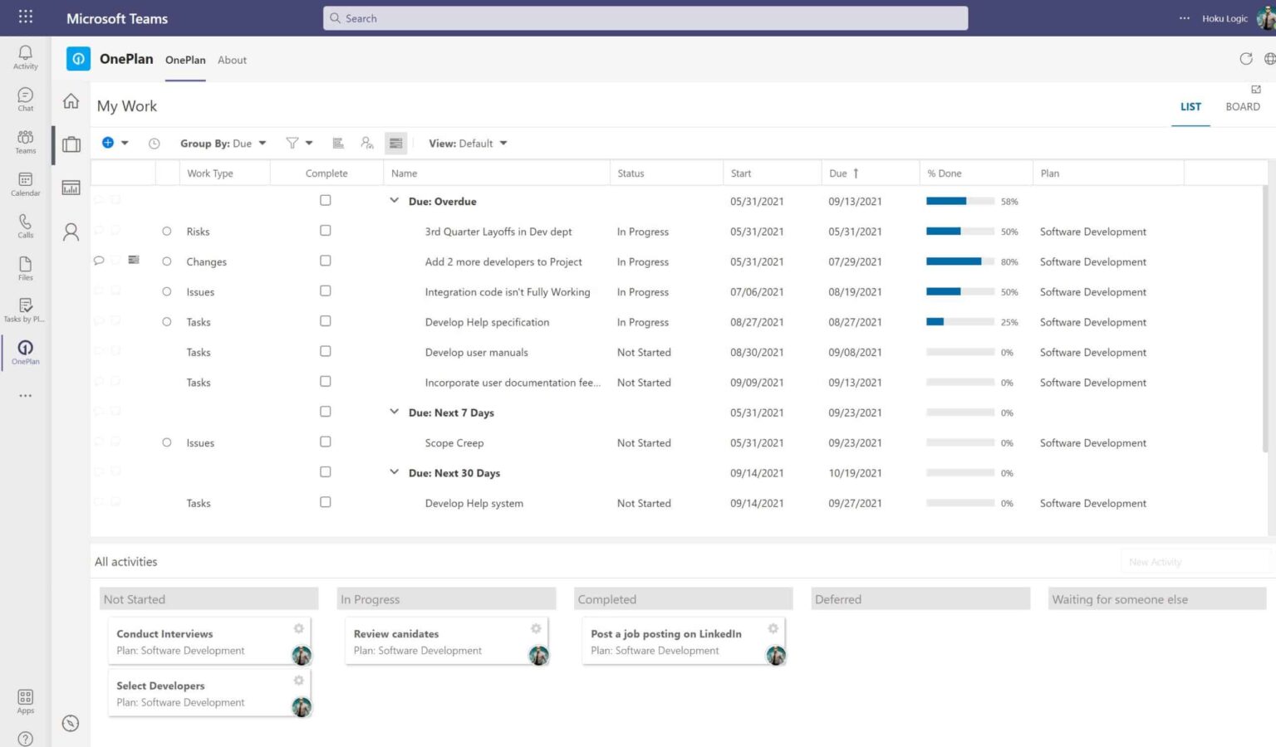Open gear settings on Conduct Interviews card
This screenshot has height=747, width=1276.
pyautogui.click(x=298, y=629)
